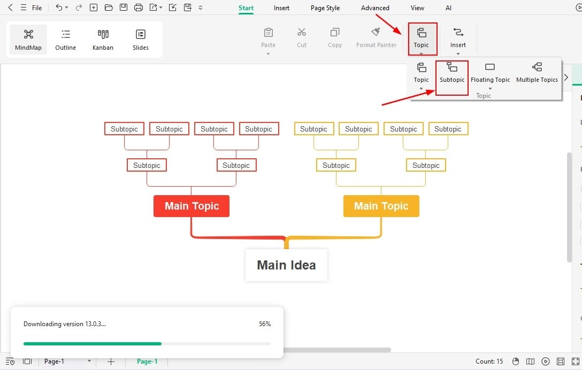Switch to Outline view

coord(65,38)
